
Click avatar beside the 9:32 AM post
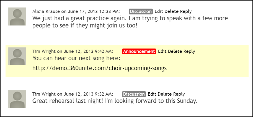coord(17,99)
